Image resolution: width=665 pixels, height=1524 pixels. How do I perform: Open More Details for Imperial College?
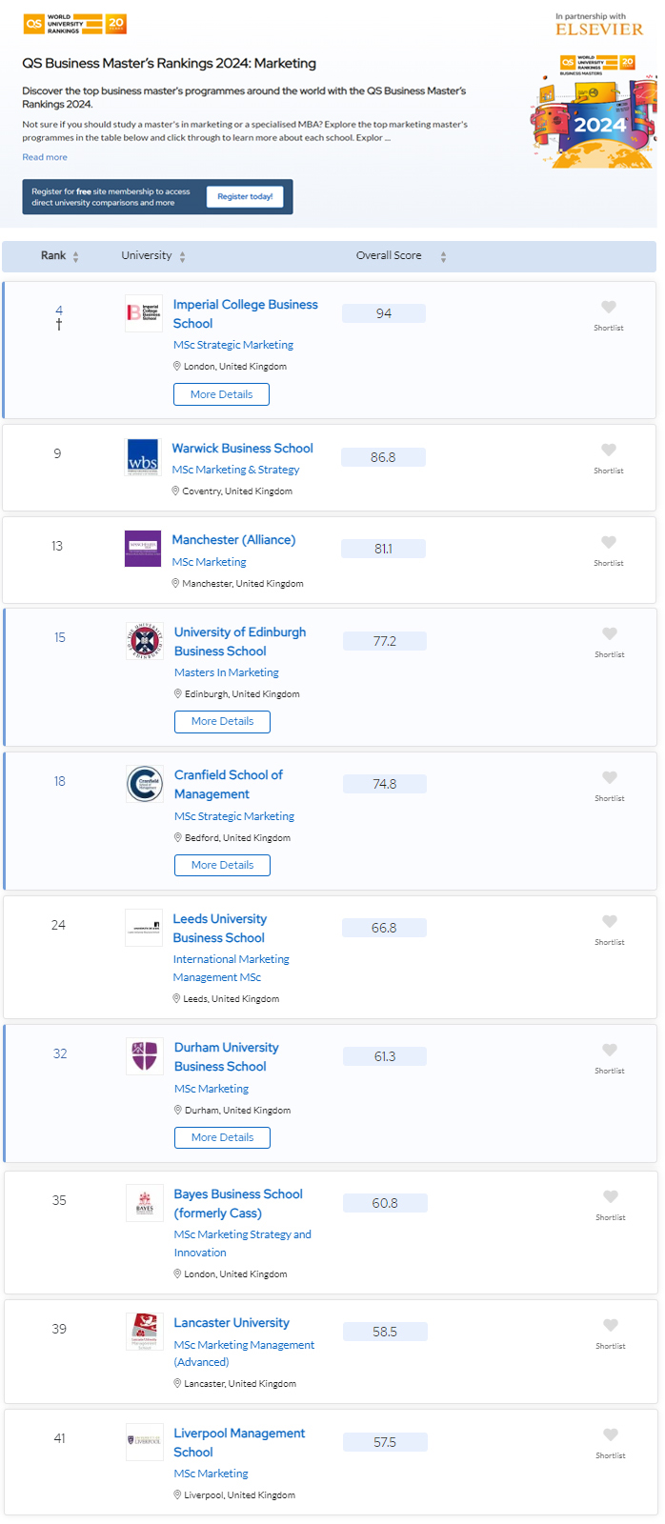(x=221, y=394)
